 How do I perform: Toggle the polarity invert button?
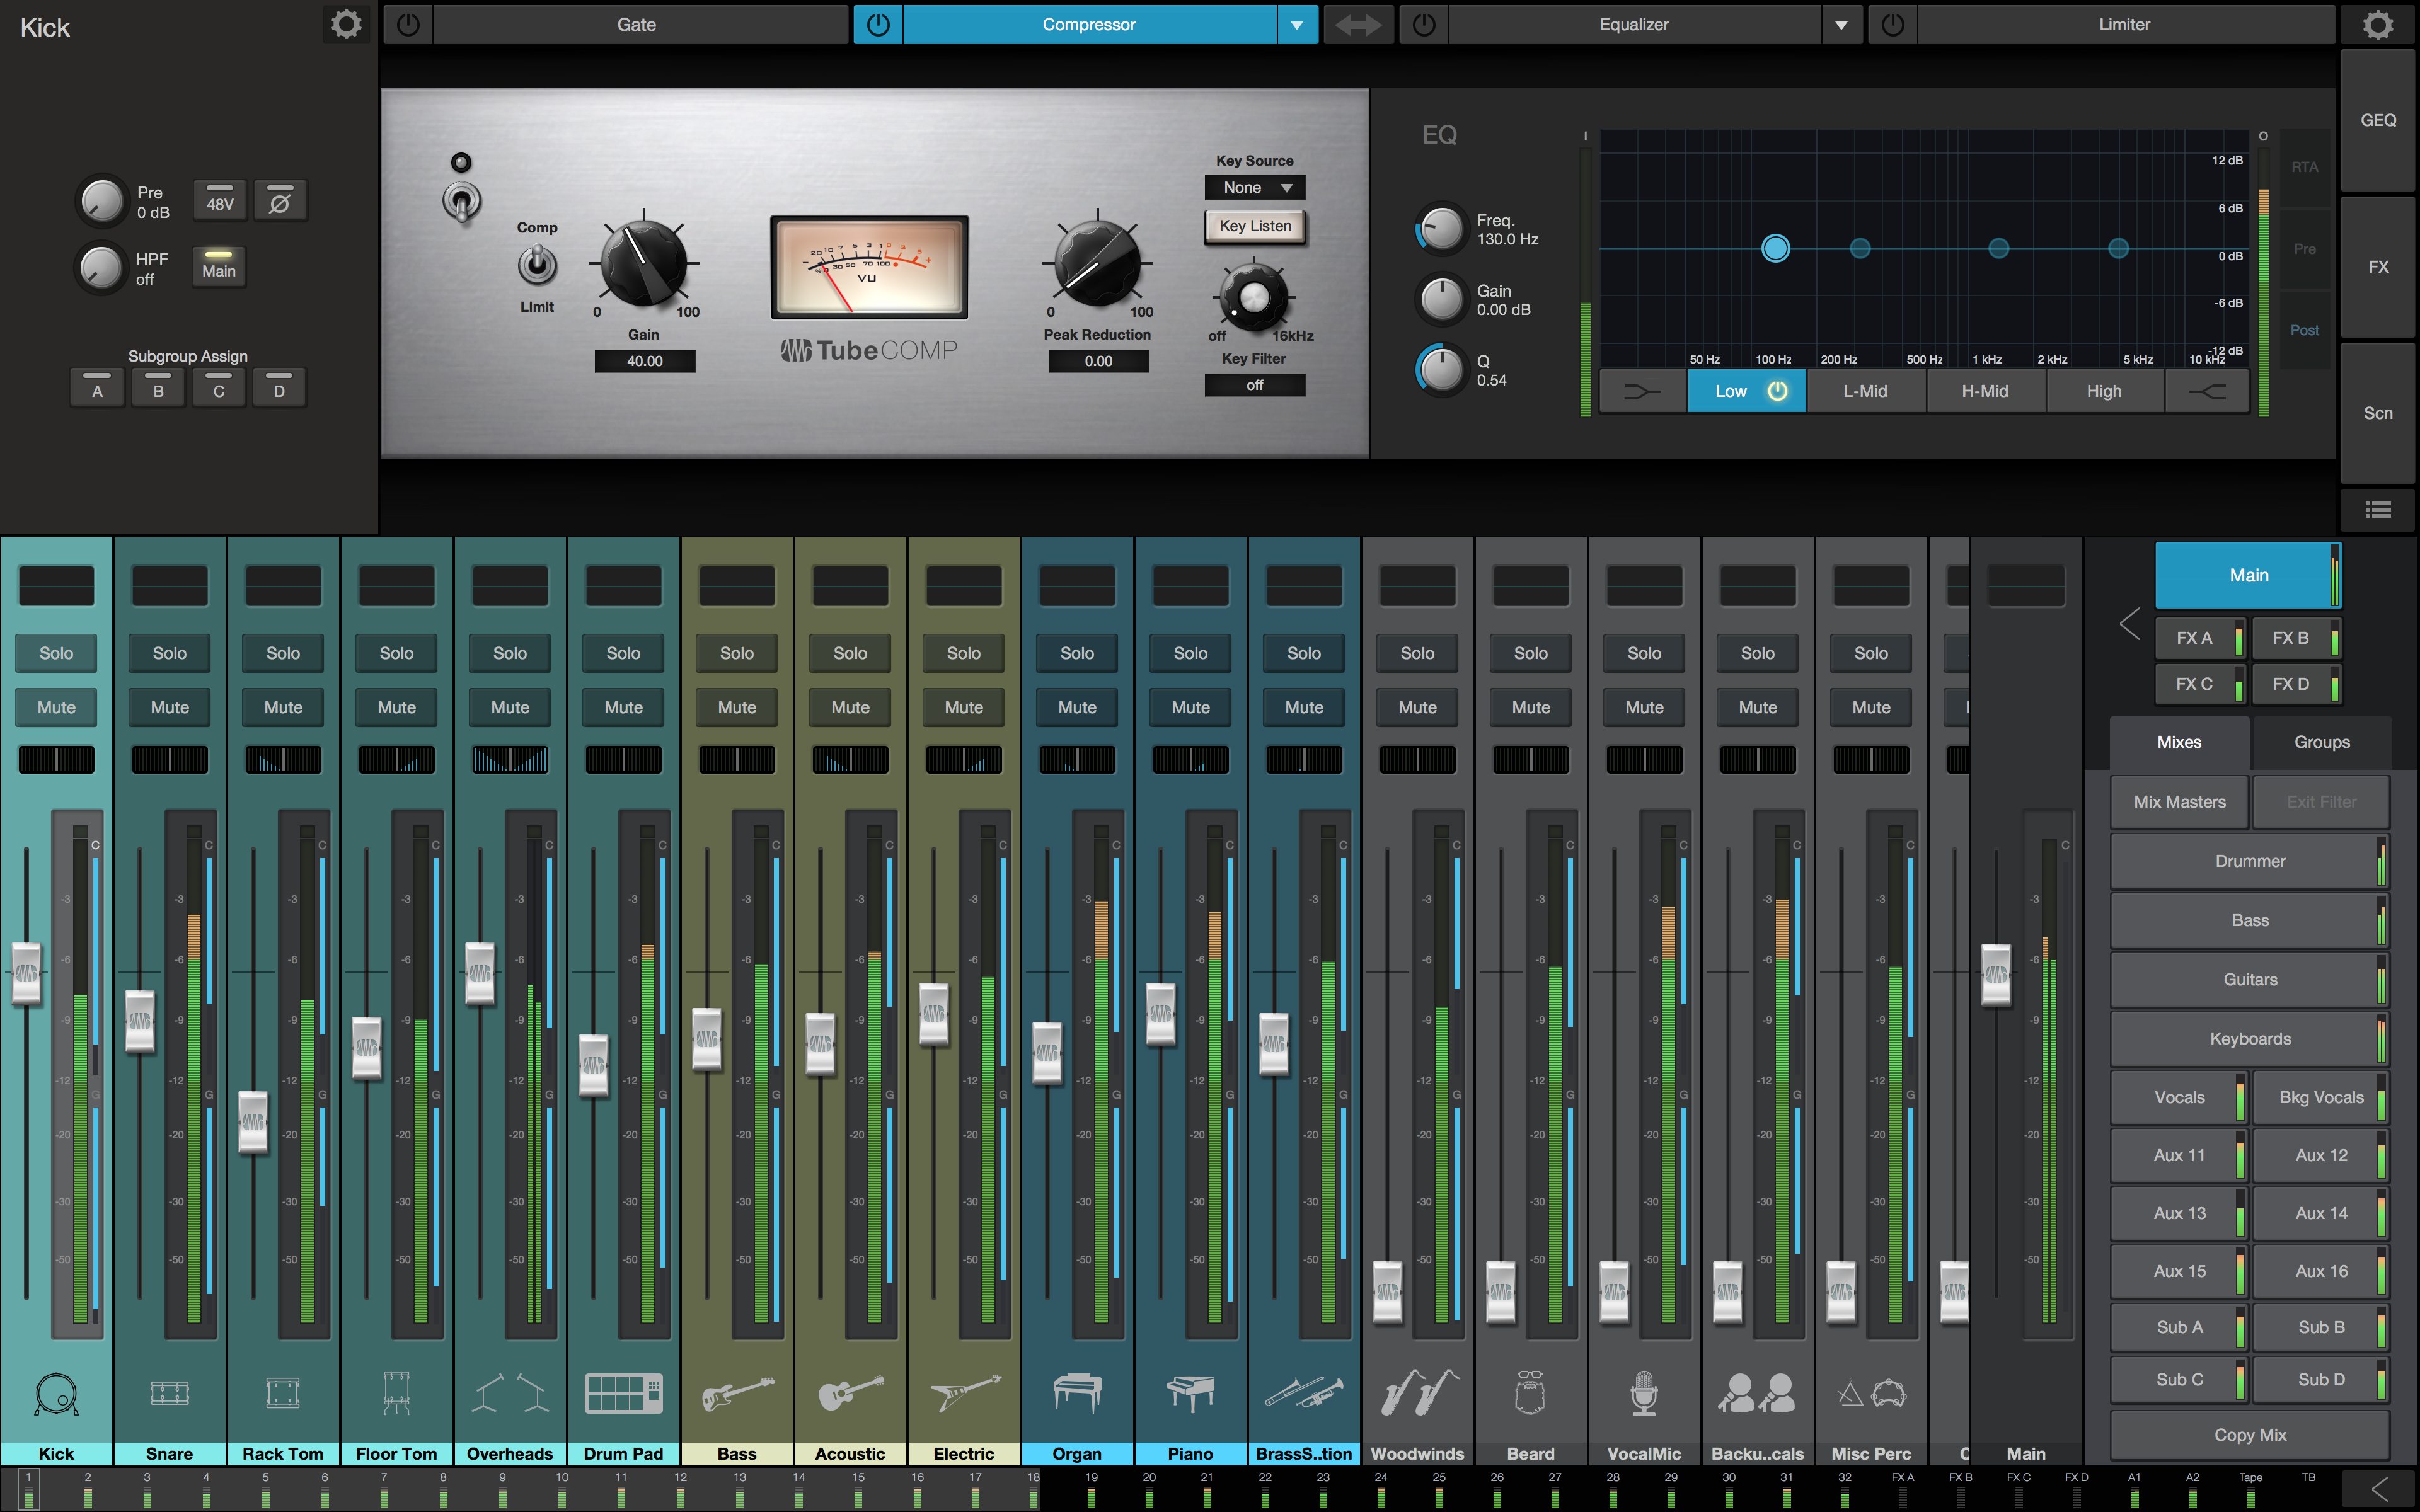[x=280, y=201]
